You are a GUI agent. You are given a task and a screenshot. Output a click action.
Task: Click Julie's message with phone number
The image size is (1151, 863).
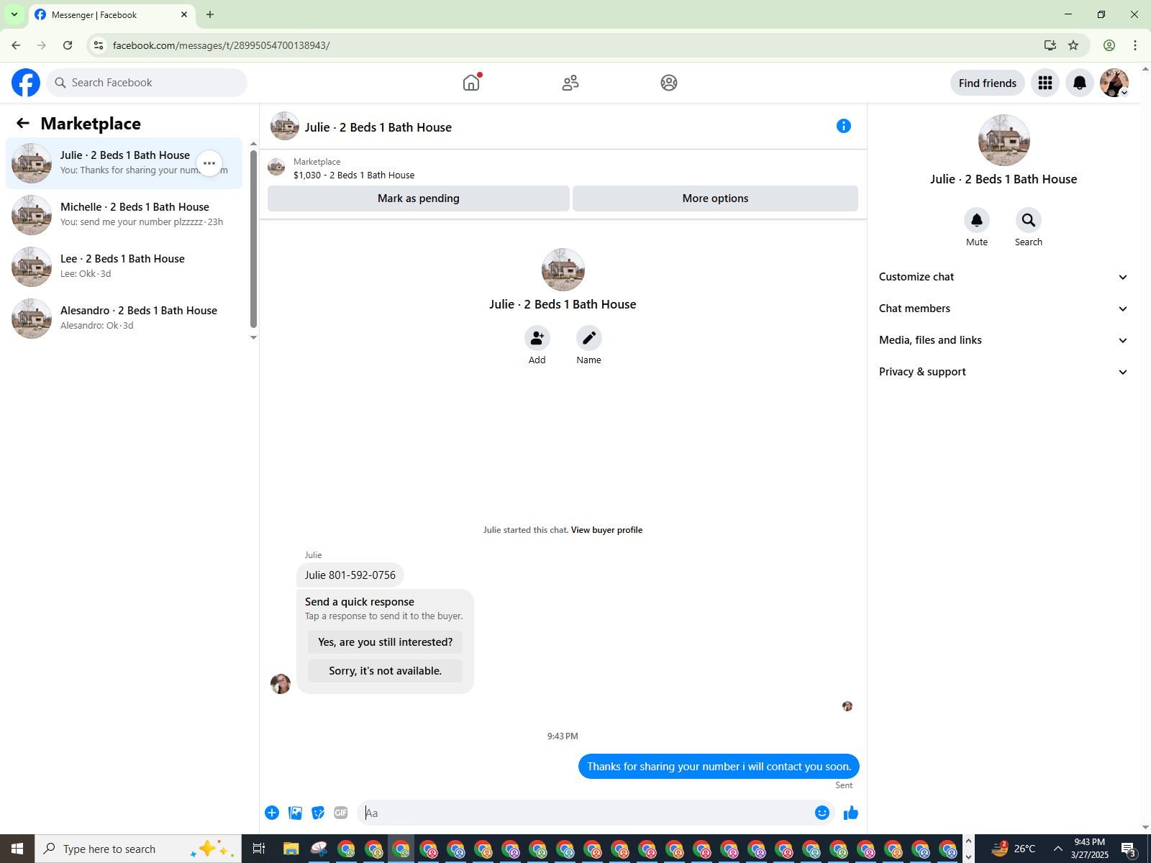coord(350,575)
